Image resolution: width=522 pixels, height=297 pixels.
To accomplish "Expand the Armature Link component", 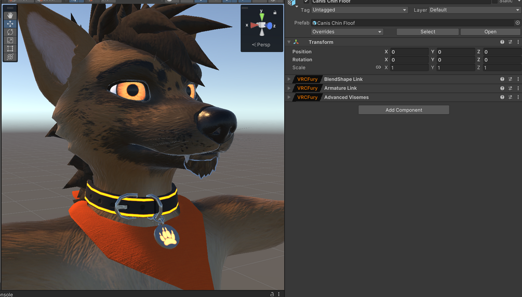I will 289,88.
